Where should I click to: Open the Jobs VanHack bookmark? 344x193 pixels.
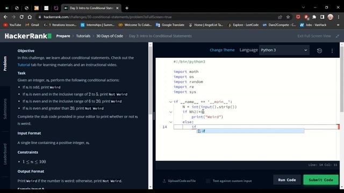313,25
